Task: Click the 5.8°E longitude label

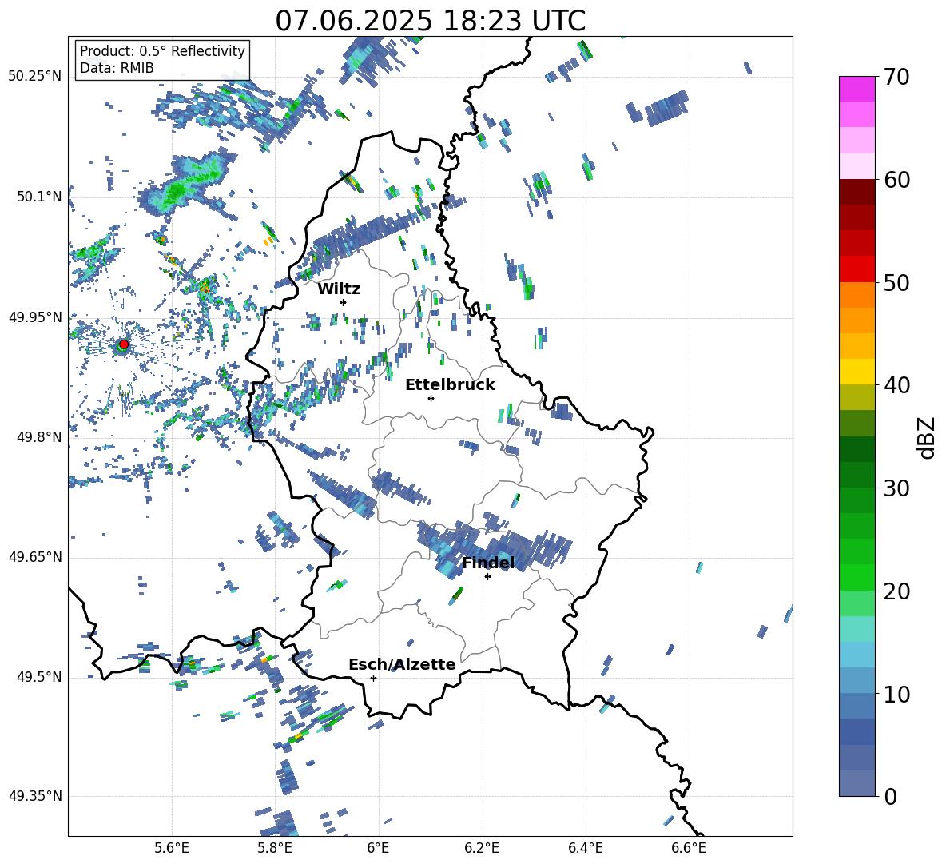Action: click(275, 849)
